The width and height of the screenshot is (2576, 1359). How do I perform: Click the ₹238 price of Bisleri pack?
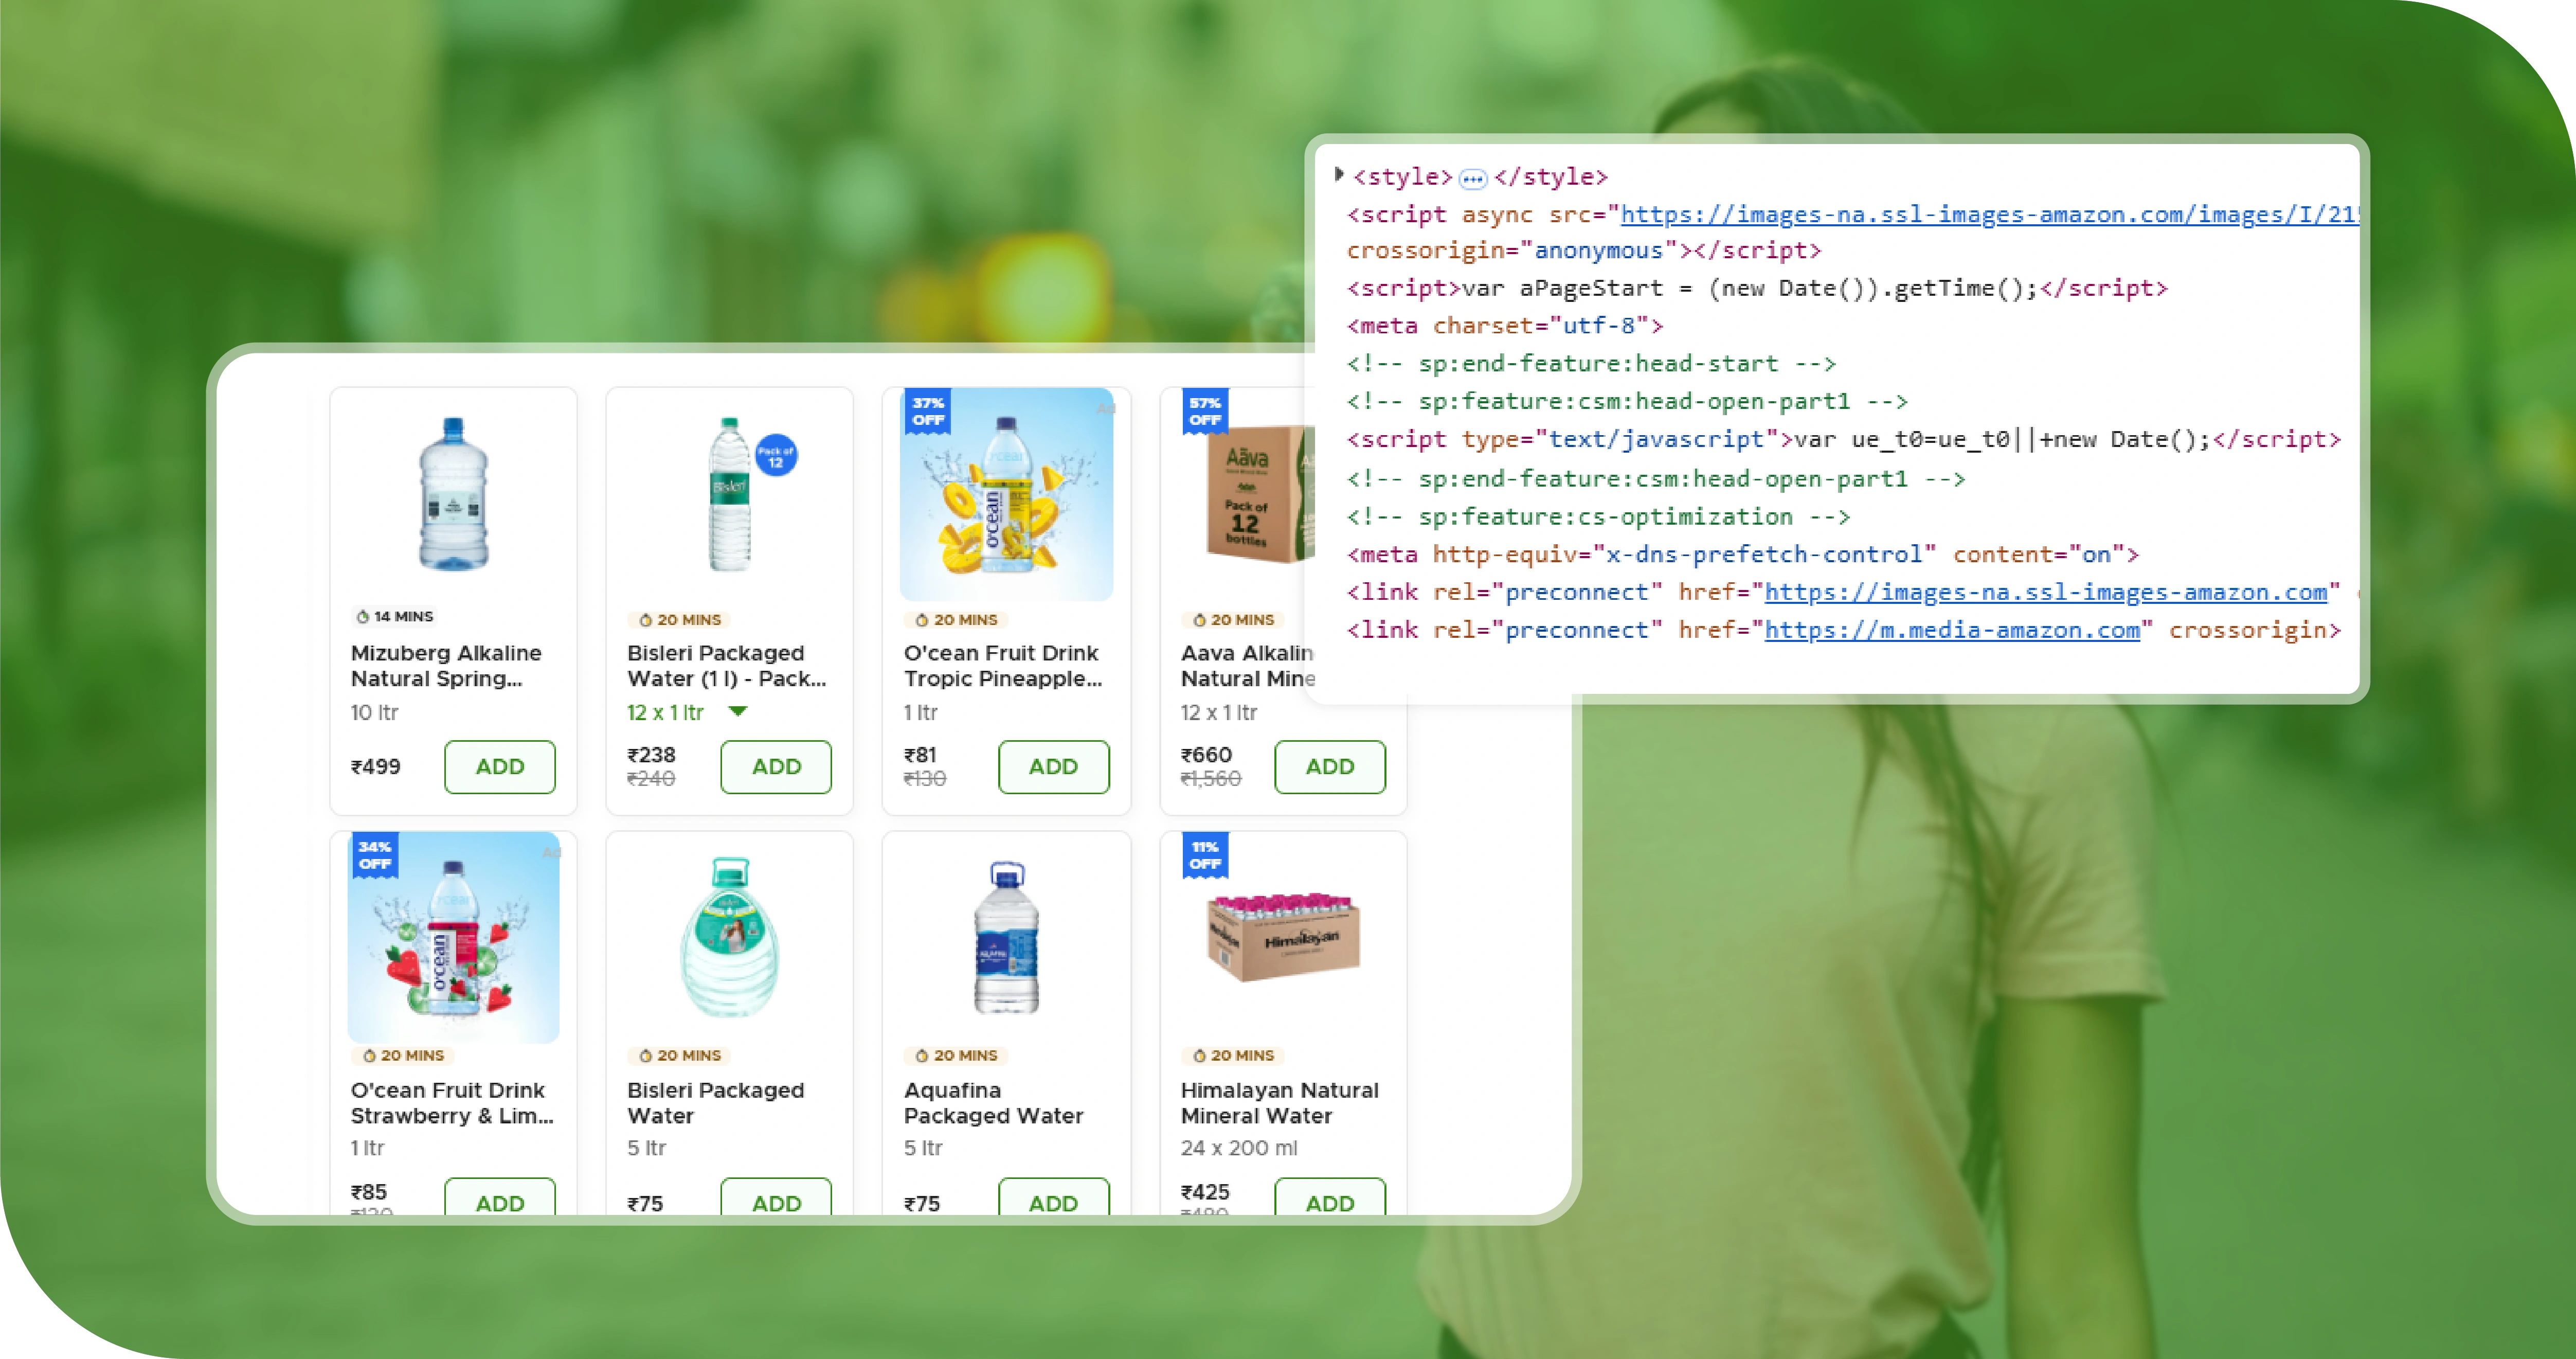(651, 755)
